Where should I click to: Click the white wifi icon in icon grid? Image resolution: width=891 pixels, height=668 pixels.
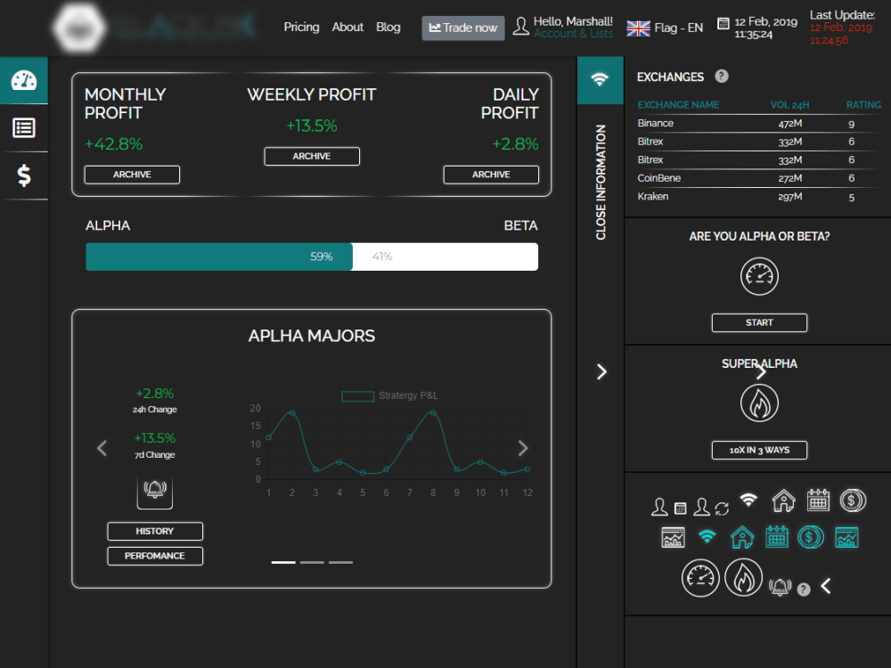click(748, 500)
